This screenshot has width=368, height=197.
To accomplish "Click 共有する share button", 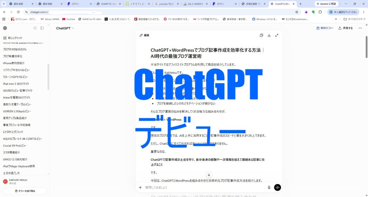I will pyautogui.click(x=345, y=28).
